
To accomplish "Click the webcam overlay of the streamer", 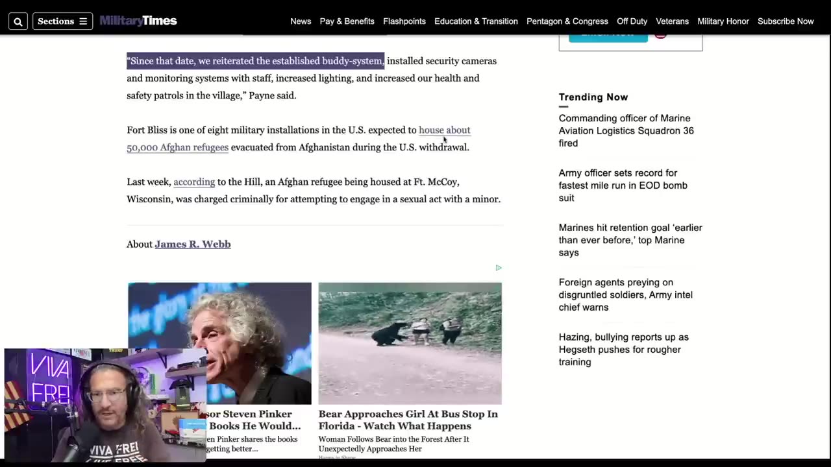I will click(105, 405).
